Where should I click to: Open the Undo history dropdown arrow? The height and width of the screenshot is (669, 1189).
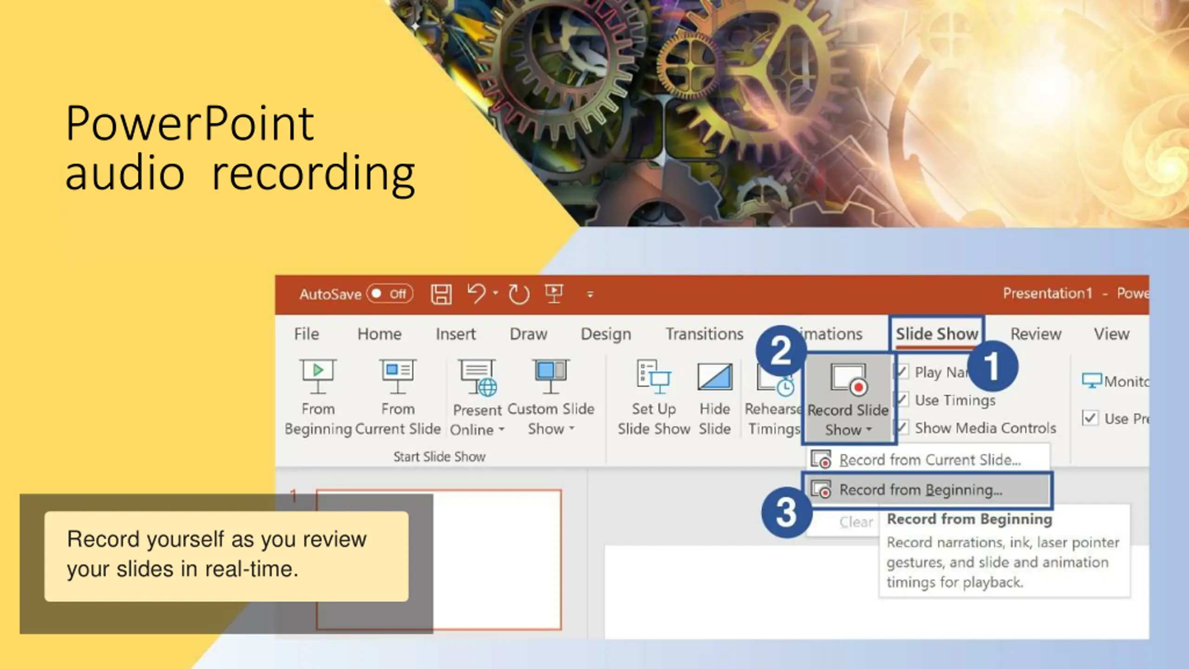point(496,293)
